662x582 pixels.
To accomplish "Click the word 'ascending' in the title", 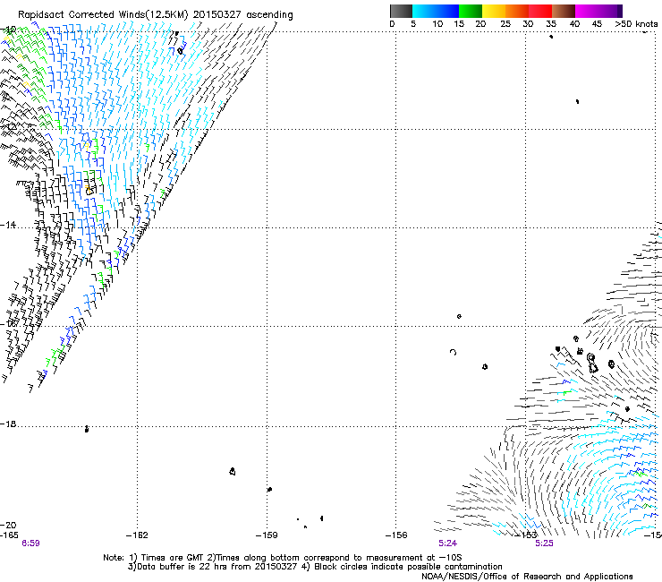I will (x=269, y=15).
